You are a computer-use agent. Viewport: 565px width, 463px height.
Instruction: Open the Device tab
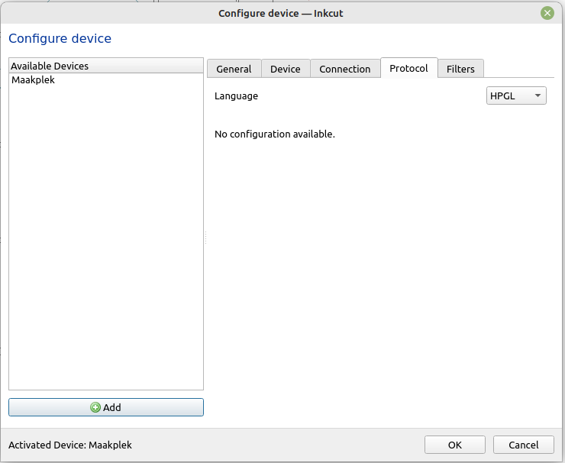click(x=286, y=69)
